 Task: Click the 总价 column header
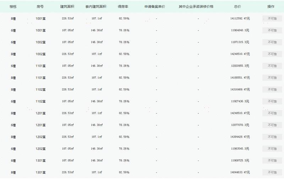coord(237,7)
